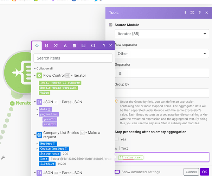Open the Row separator Other dropdown
212x176 pixels.
[x=162, y=54]
